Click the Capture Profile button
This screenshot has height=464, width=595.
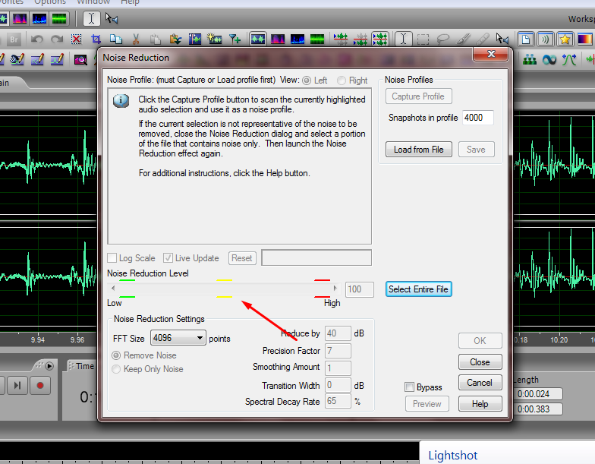[x=419, y=96]
